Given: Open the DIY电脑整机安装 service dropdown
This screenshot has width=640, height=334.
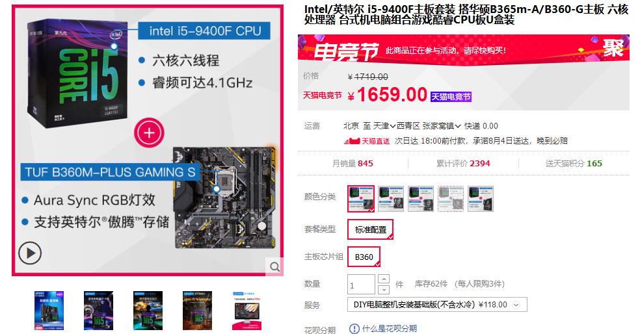Looking at the screenshot, I should (437, 305).
